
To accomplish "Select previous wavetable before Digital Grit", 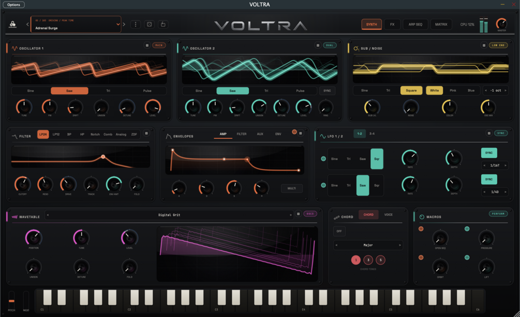I will (x=48, y=215).
